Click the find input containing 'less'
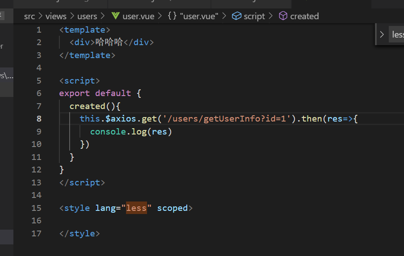404x256 pixels. 396,34
